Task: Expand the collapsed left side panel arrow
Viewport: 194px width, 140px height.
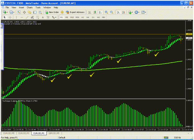Action: point(2,26)
